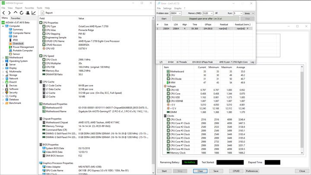
Task: Open Preferences in the stability test window
Action: pyautogui.click(x=252, y=171)
